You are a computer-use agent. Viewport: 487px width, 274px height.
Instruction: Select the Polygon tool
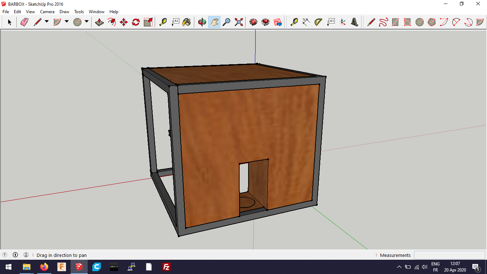432,22
